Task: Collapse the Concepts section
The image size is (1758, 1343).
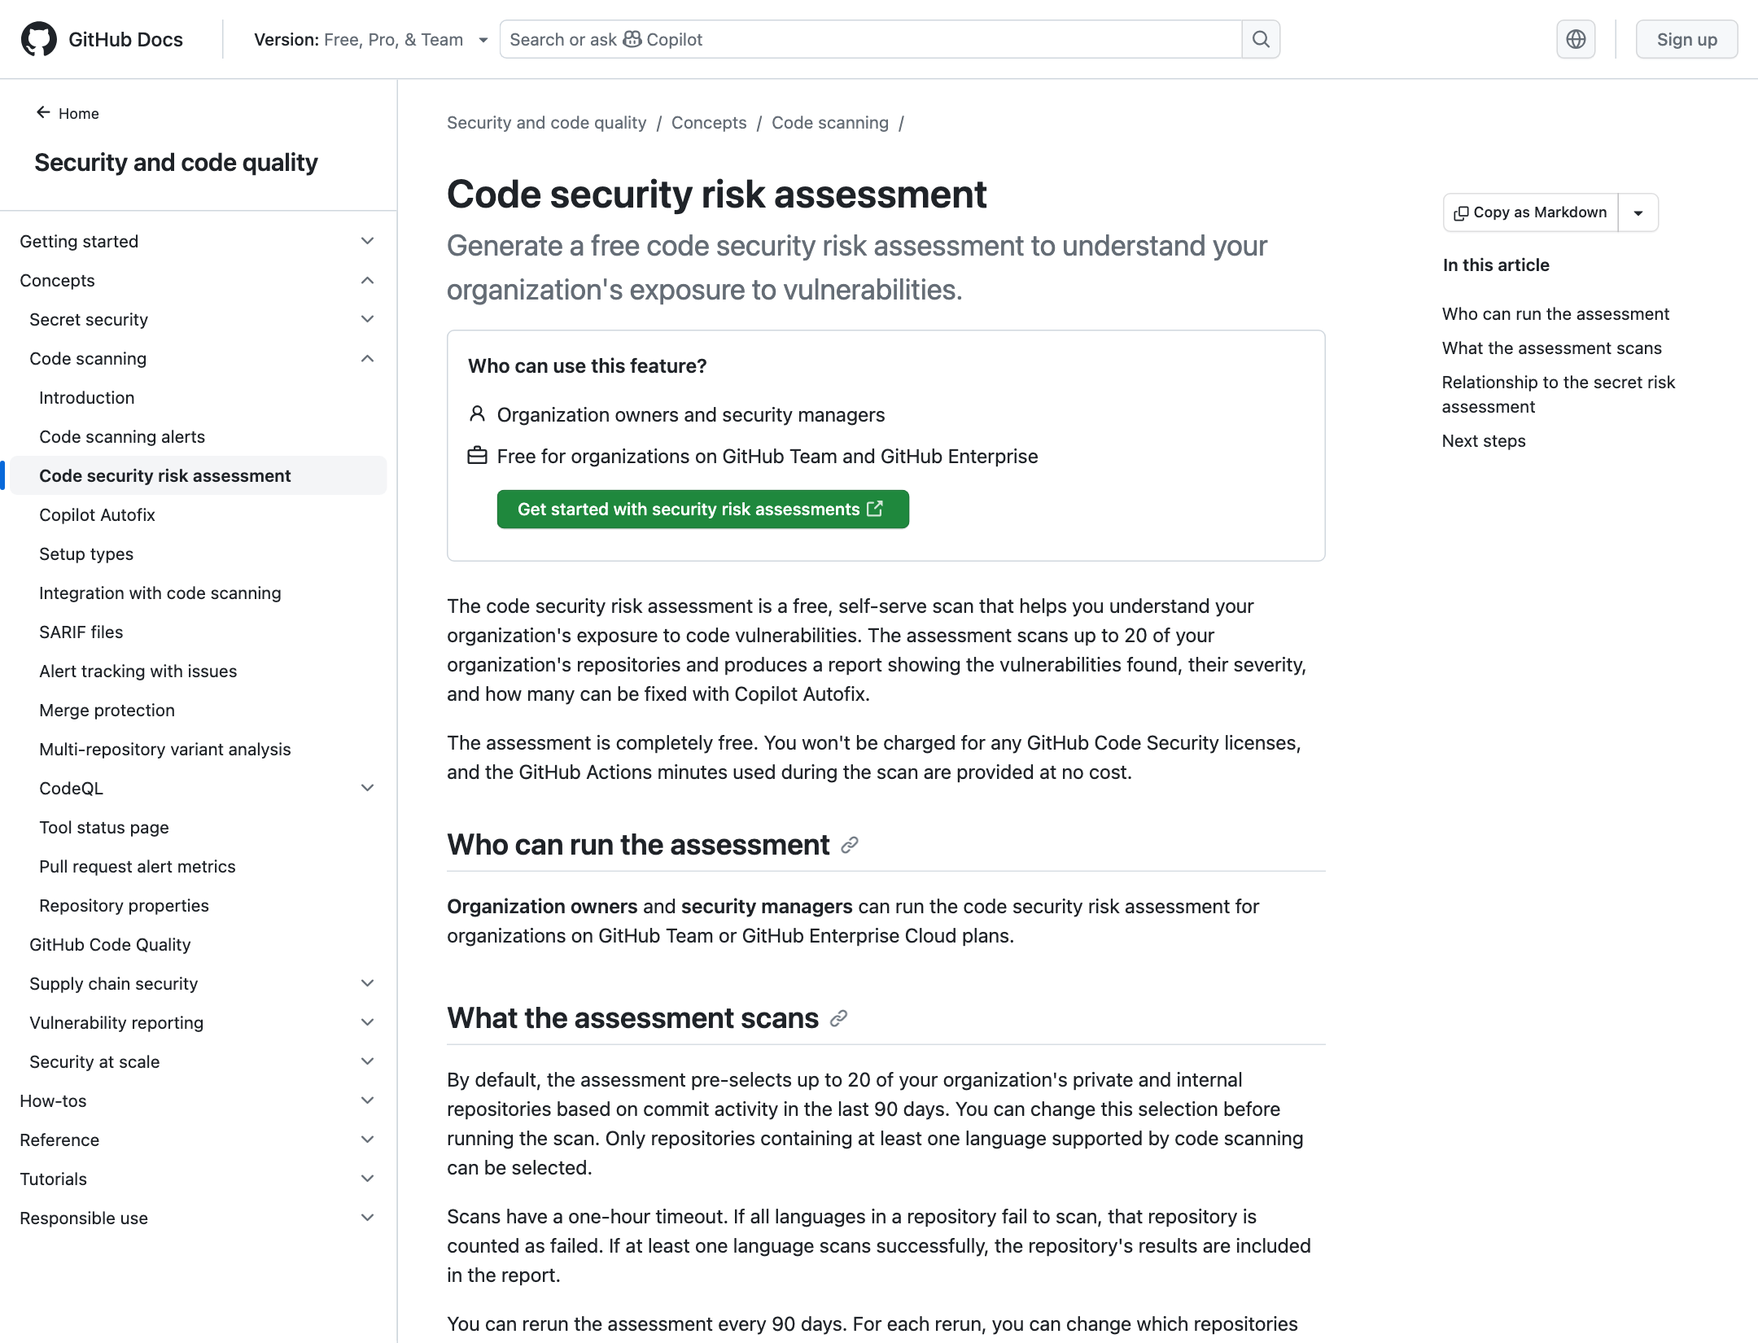Action: pyautogui.click(x=367, y=280)
